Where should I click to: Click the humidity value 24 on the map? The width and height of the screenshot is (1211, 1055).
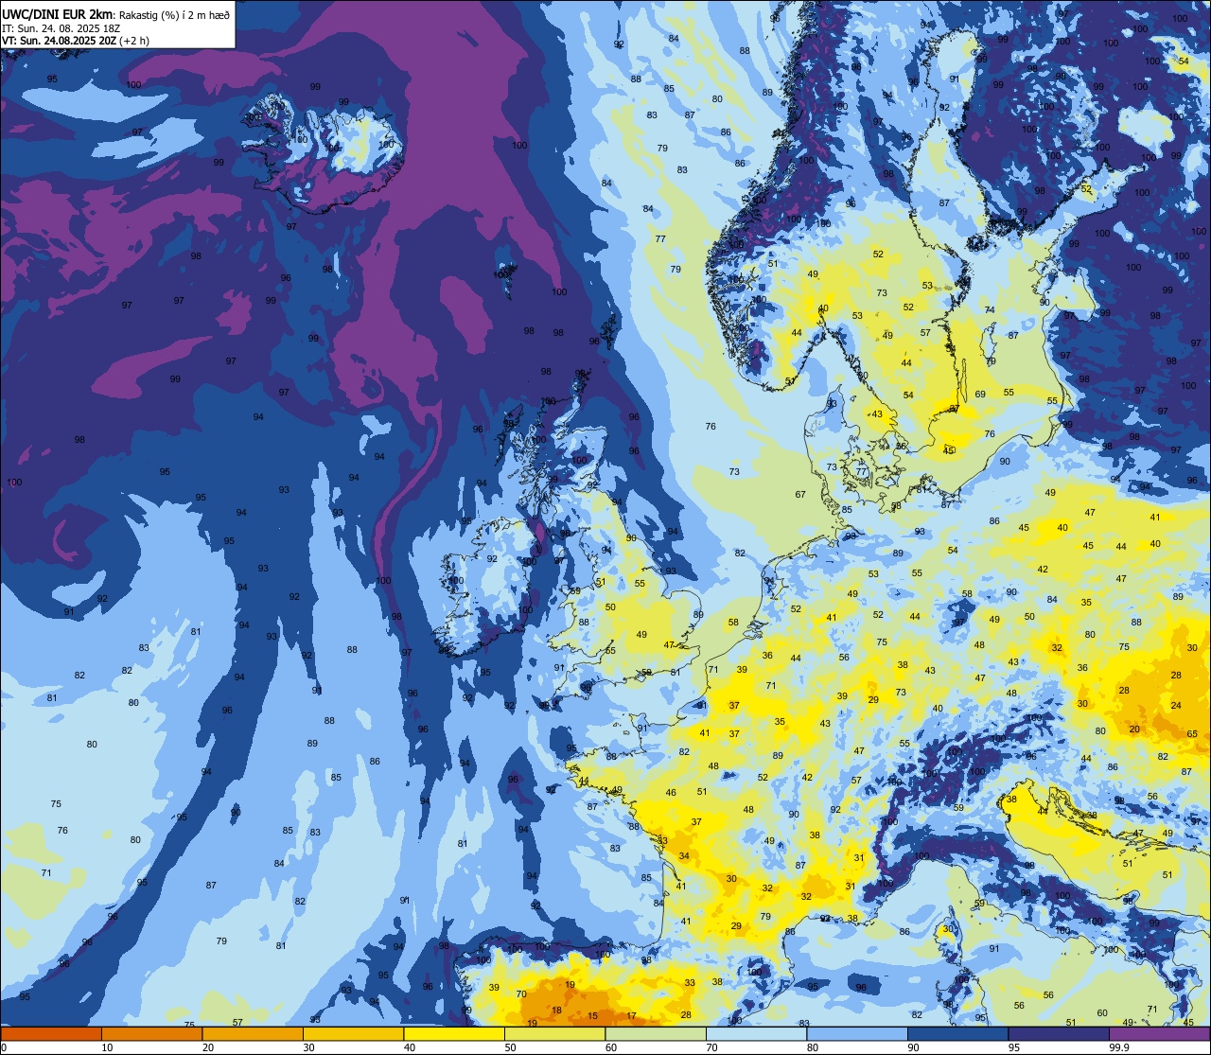click(1176, 706)
